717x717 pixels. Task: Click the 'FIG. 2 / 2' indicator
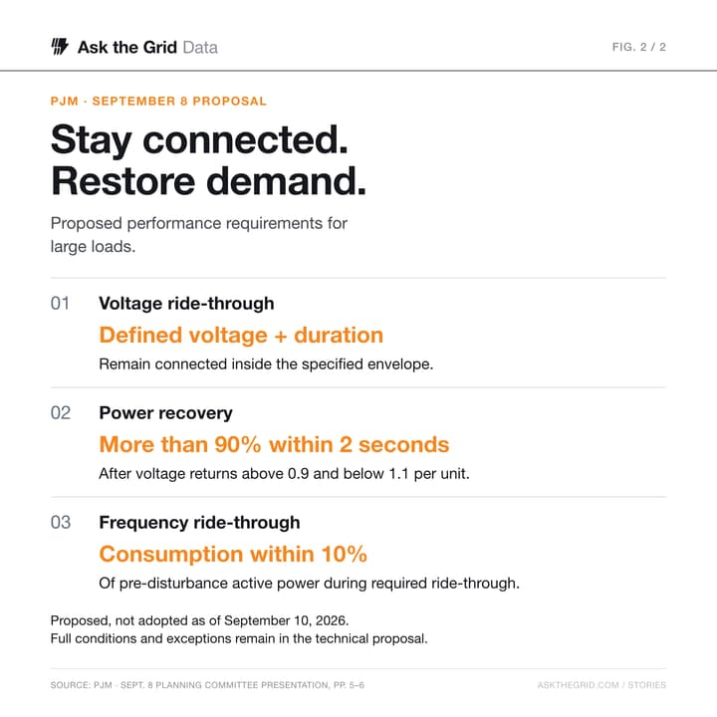coord(638,47)
